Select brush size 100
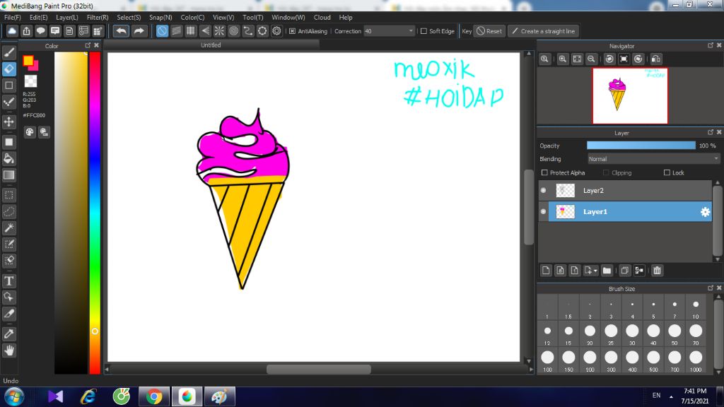Image resolution: width=724 pixels, height=407 pixels. [547, 361]
